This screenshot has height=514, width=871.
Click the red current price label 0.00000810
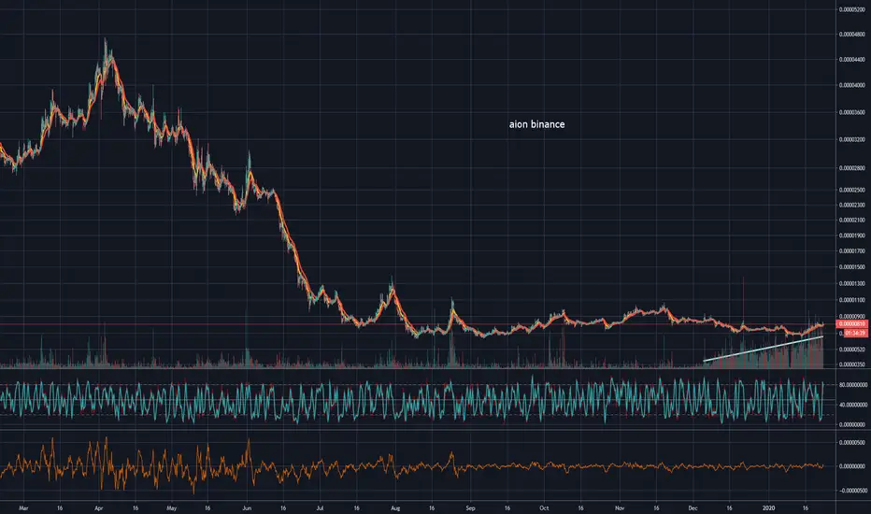[852, 324]
